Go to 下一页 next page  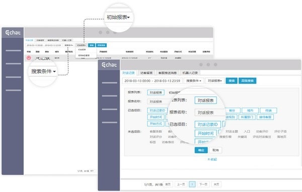(203, 184)
